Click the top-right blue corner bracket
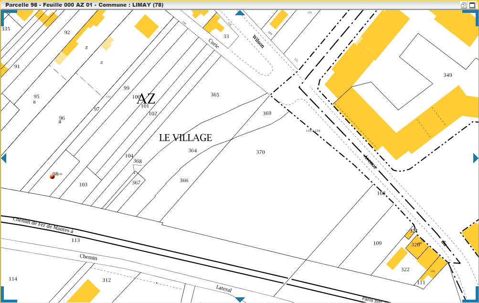Viewport: 479px width, 303px height. [473, 14]
